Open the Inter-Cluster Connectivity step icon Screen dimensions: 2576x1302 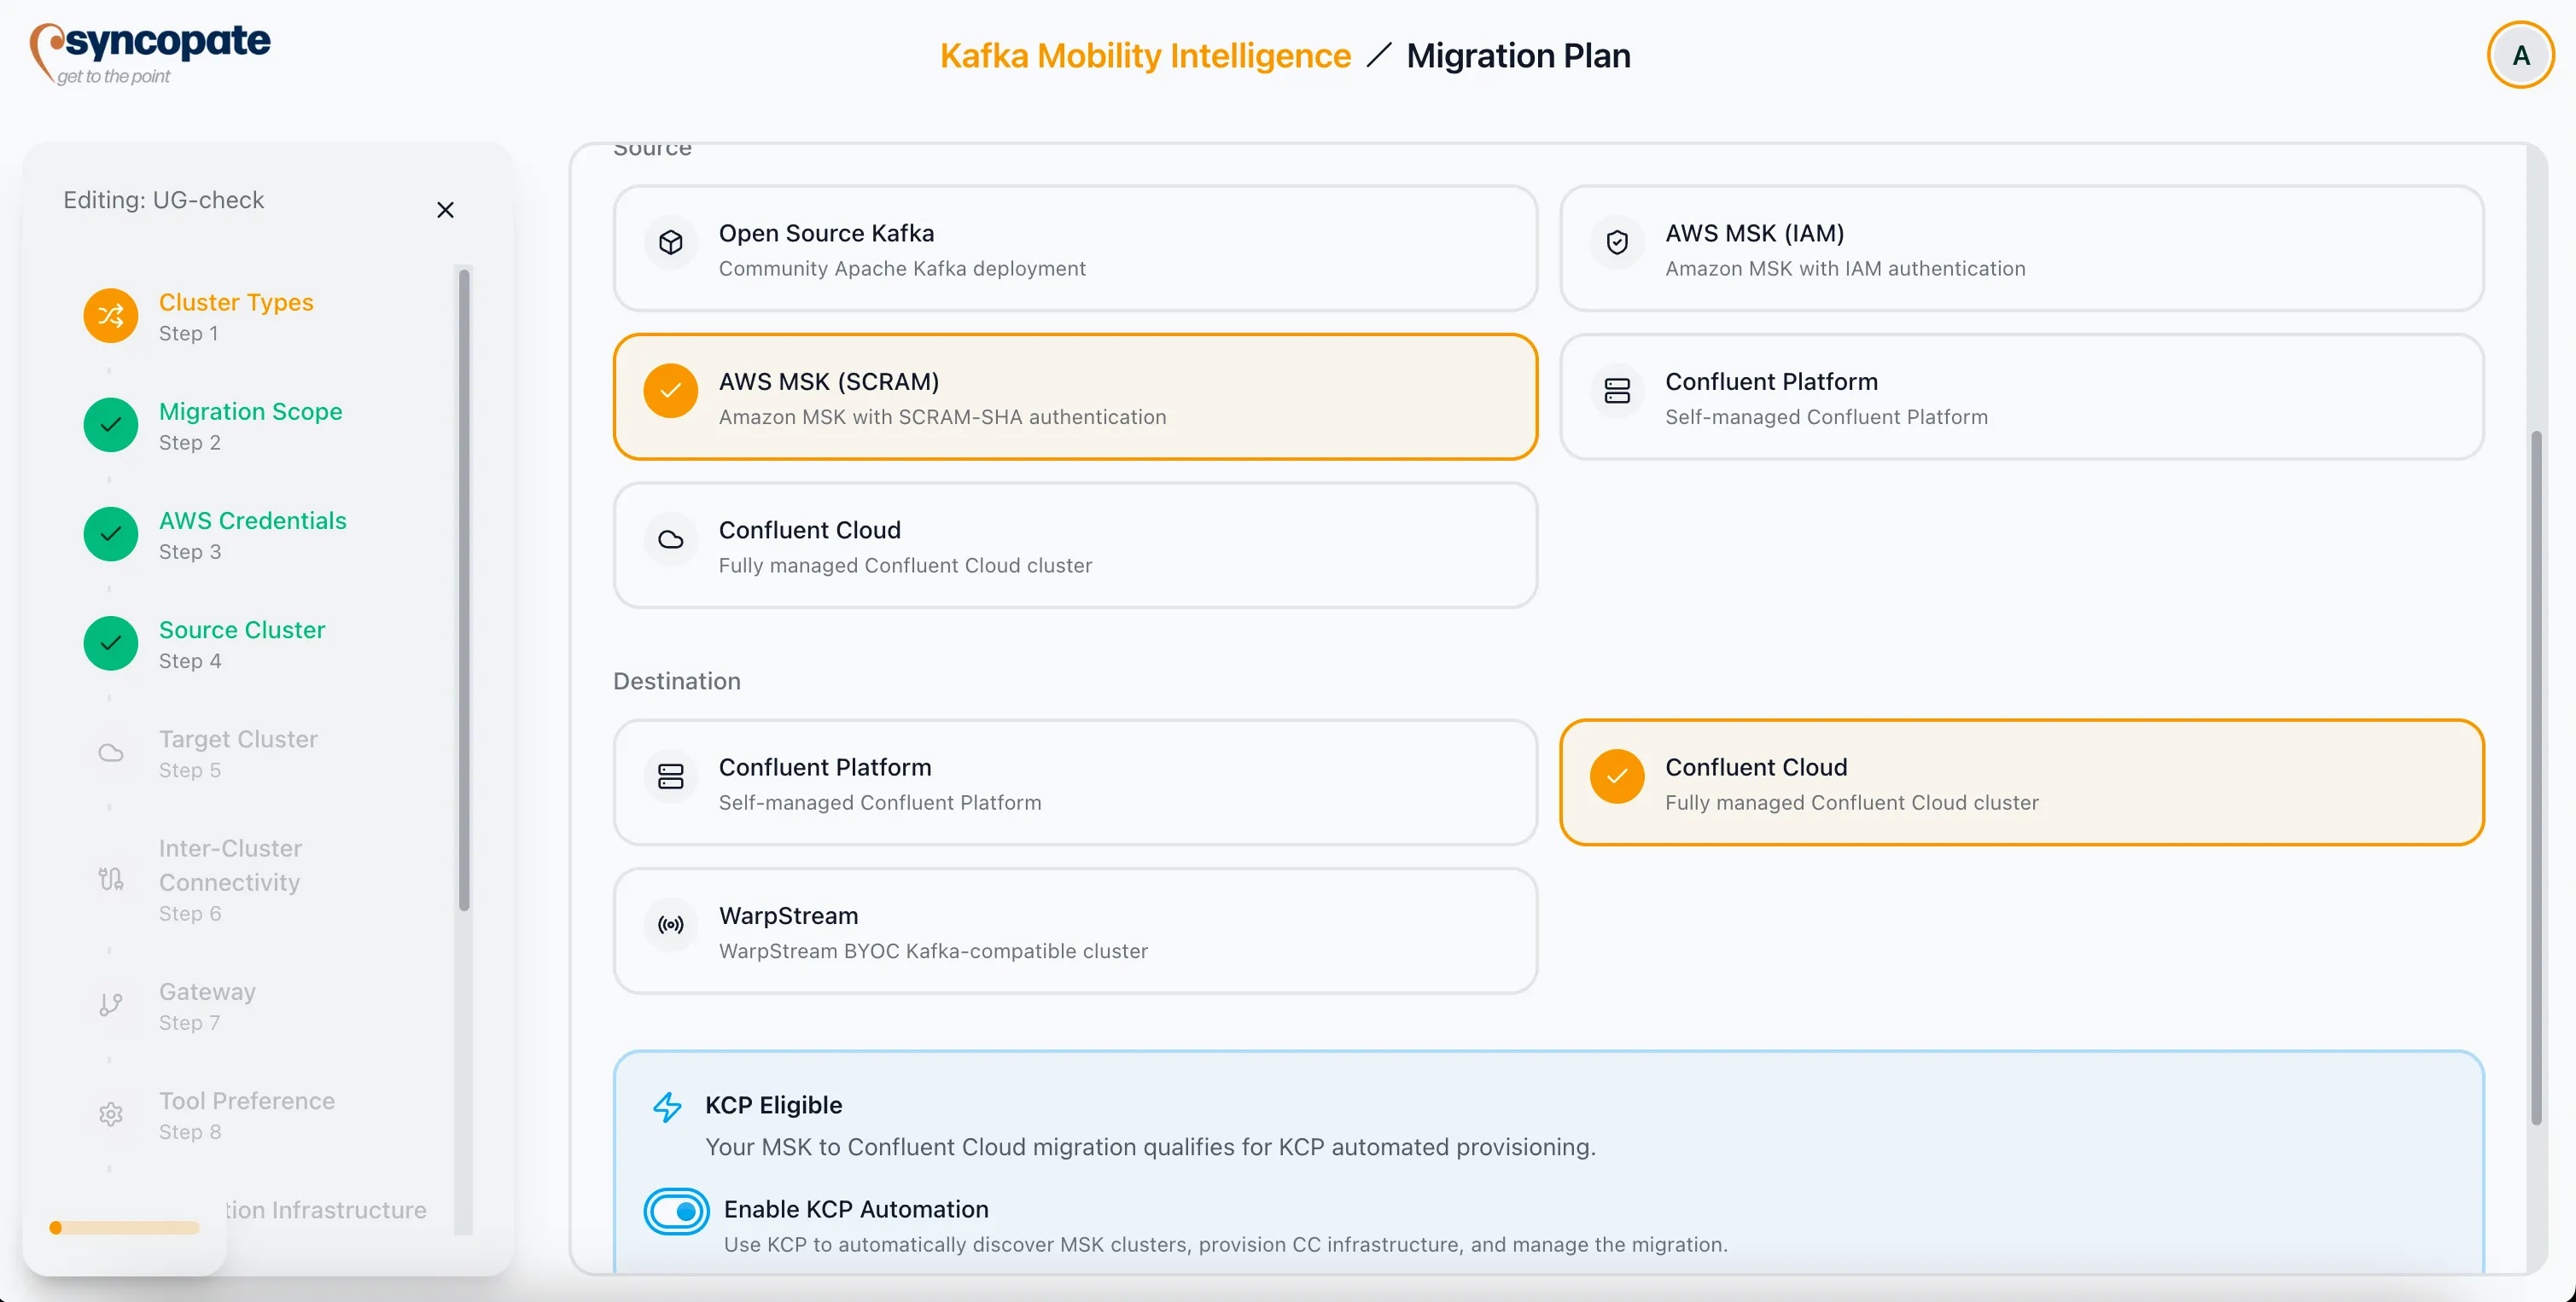click(x=110, y=881)
